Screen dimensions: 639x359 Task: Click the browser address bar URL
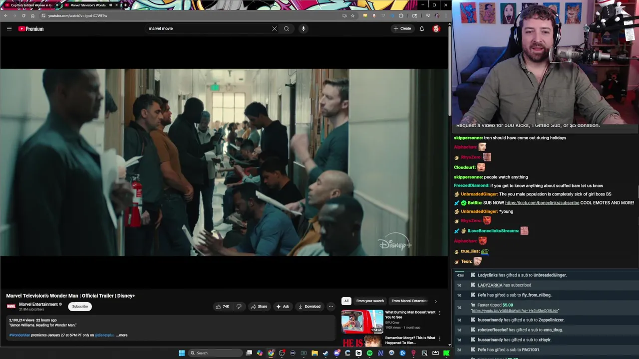click(78, 15)
